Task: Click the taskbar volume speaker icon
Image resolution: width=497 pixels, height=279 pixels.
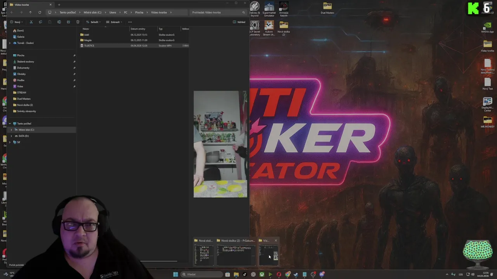Action: click(473, 274)
